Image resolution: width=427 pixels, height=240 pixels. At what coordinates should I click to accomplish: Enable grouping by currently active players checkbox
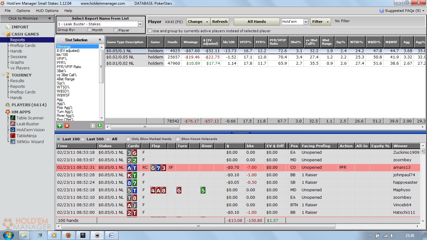click(x=149, y=31)
